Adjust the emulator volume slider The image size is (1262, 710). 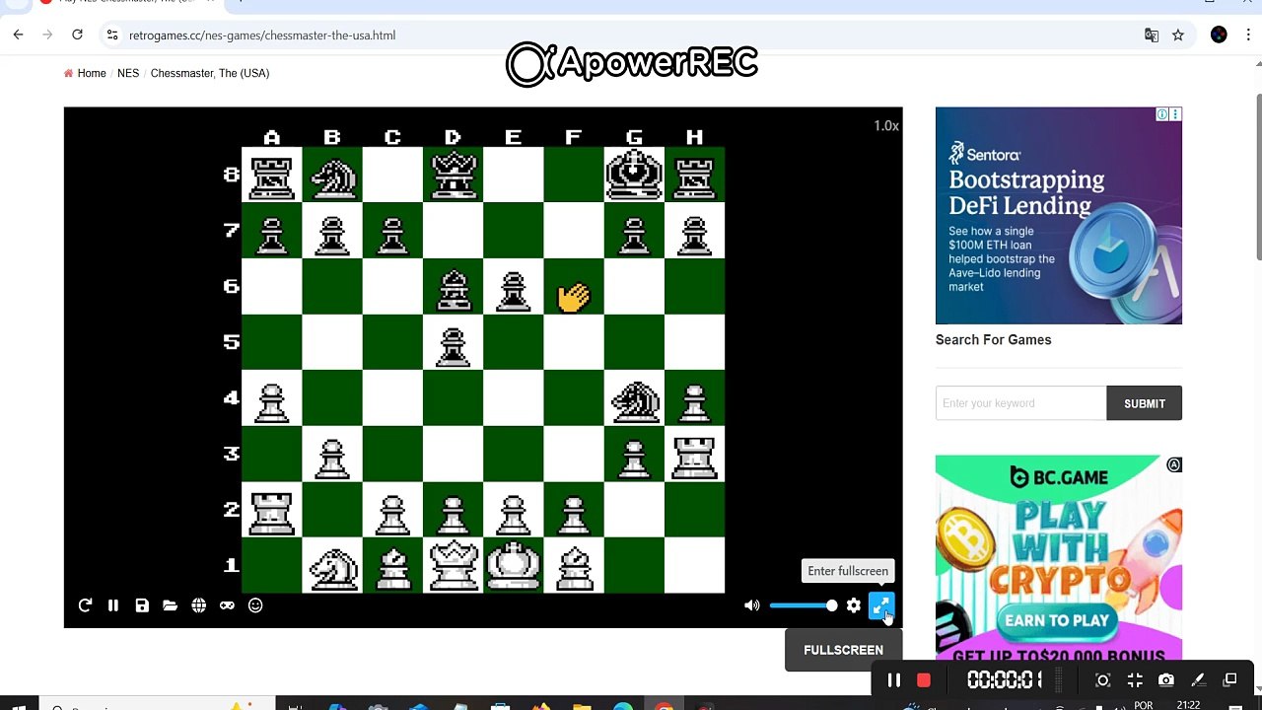(804, 605)
